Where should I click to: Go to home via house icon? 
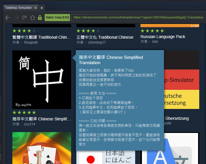click(x=32, y=18)
